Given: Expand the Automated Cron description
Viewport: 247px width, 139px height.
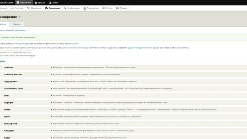Looking at the screenshot, I should [112, 88].
